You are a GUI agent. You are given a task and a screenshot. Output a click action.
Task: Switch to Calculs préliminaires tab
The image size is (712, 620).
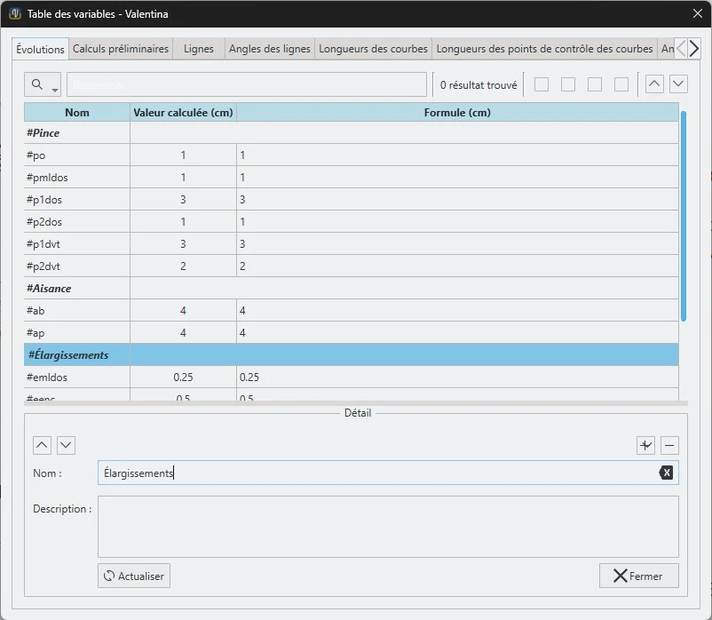point(121,49)
